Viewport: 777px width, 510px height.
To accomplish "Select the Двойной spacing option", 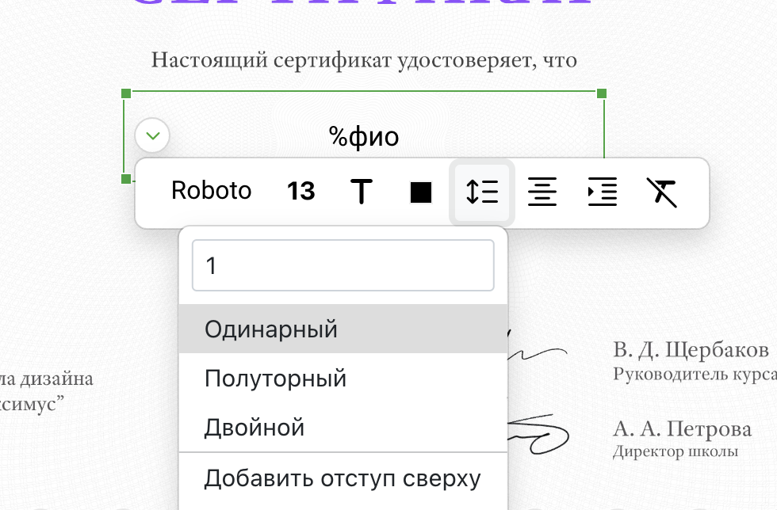I will pyautogui.click(x=343, y=428).
